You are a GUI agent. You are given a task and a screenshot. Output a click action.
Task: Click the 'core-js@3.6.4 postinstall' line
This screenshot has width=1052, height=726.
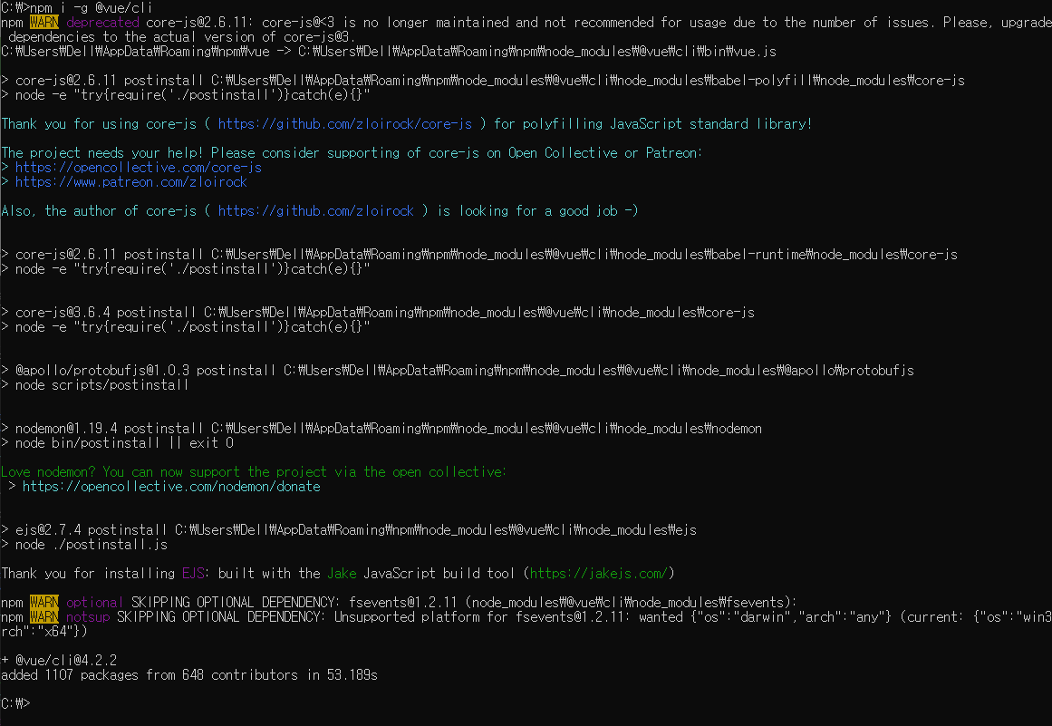pyautogui.click(x=378, y=312)
